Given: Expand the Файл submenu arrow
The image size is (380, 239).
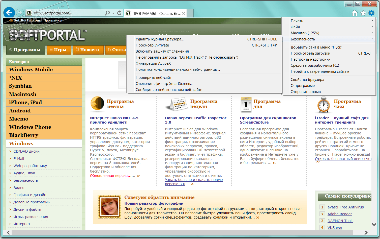Looking at the screenshot, I should [372, 27].
